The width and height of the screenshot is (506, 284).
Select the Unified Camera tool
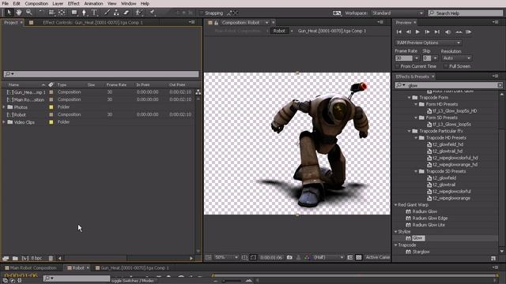coord(51,13)
